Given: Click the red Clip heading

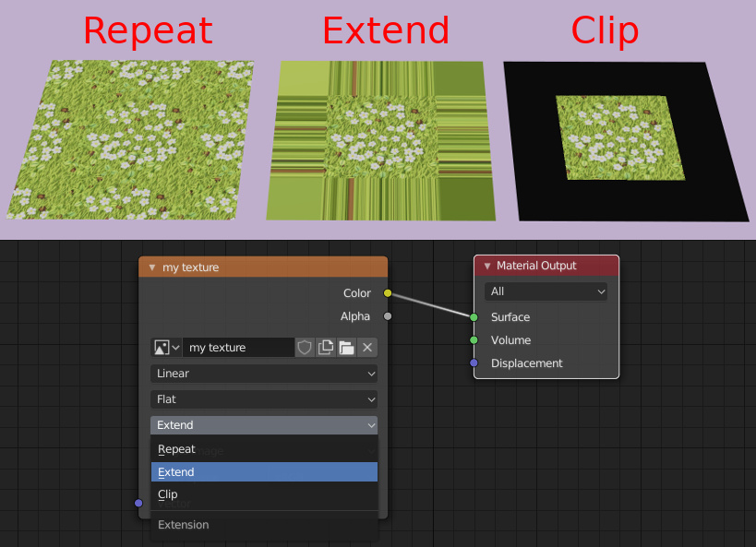Looking at the screenshot, I should point(605,31).
